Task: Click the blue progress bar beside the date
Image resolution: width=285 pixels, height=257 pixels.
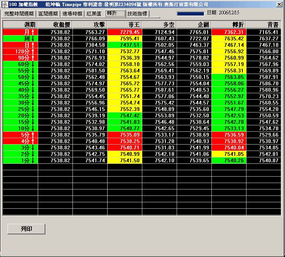Action: [190, 14]
